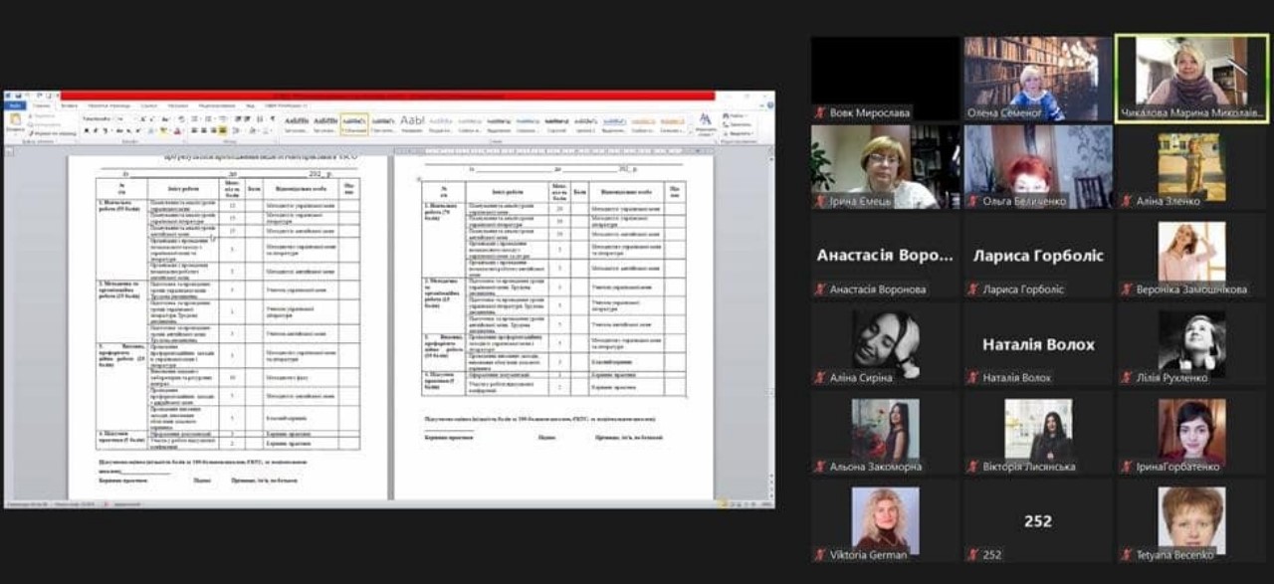
Task: Switch to the Insert ribbon tab
Action: coord(69,105)
